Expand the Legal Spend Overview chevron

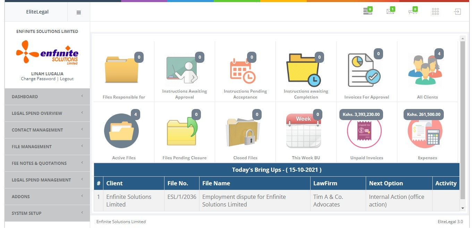click(x=82, y=113)
